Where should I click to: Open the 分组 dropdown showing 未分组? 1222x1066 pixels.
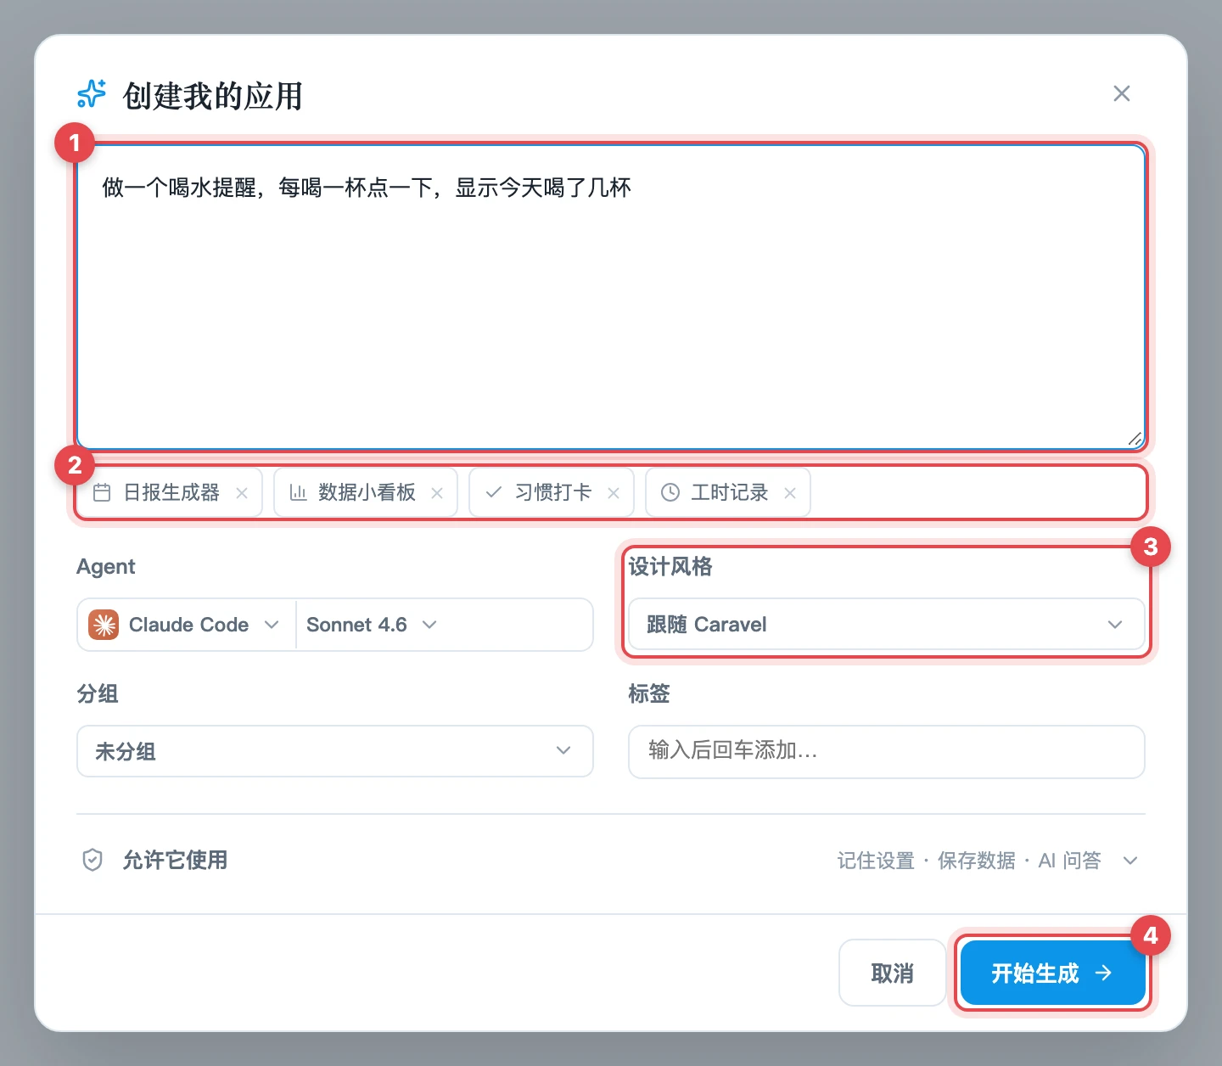tap(335, 751)
